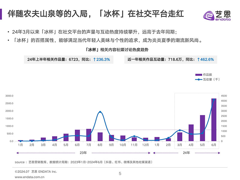Screen dimensions: 240x180
Task: Click the source note 艺恩营销智库
Action: point(84,162)
